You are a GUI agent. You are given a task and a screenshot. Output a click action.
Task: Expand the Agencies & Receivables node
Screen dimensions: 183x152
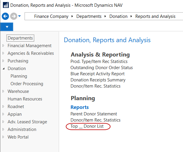(4, 53)
